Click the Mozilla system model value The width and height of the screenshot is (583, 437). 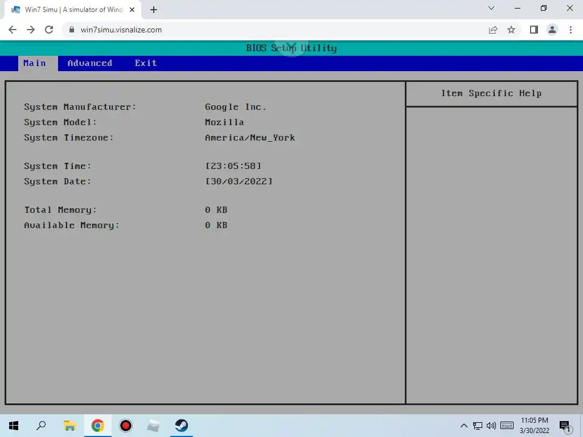pos(224,122)
